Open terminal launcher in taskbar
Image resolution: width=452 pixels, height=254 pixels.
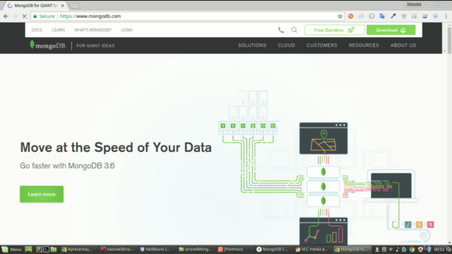point(46,249)
